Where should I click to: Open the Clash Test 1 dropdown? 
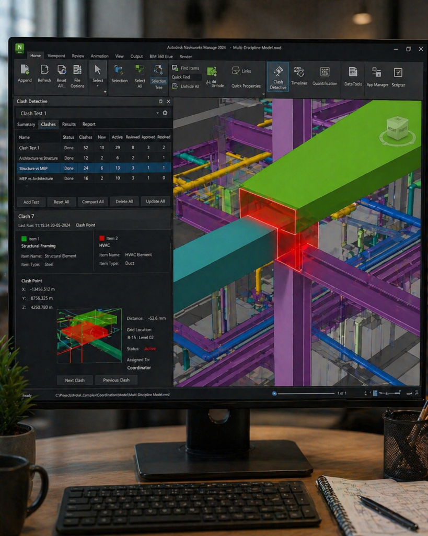pos(158,112)
